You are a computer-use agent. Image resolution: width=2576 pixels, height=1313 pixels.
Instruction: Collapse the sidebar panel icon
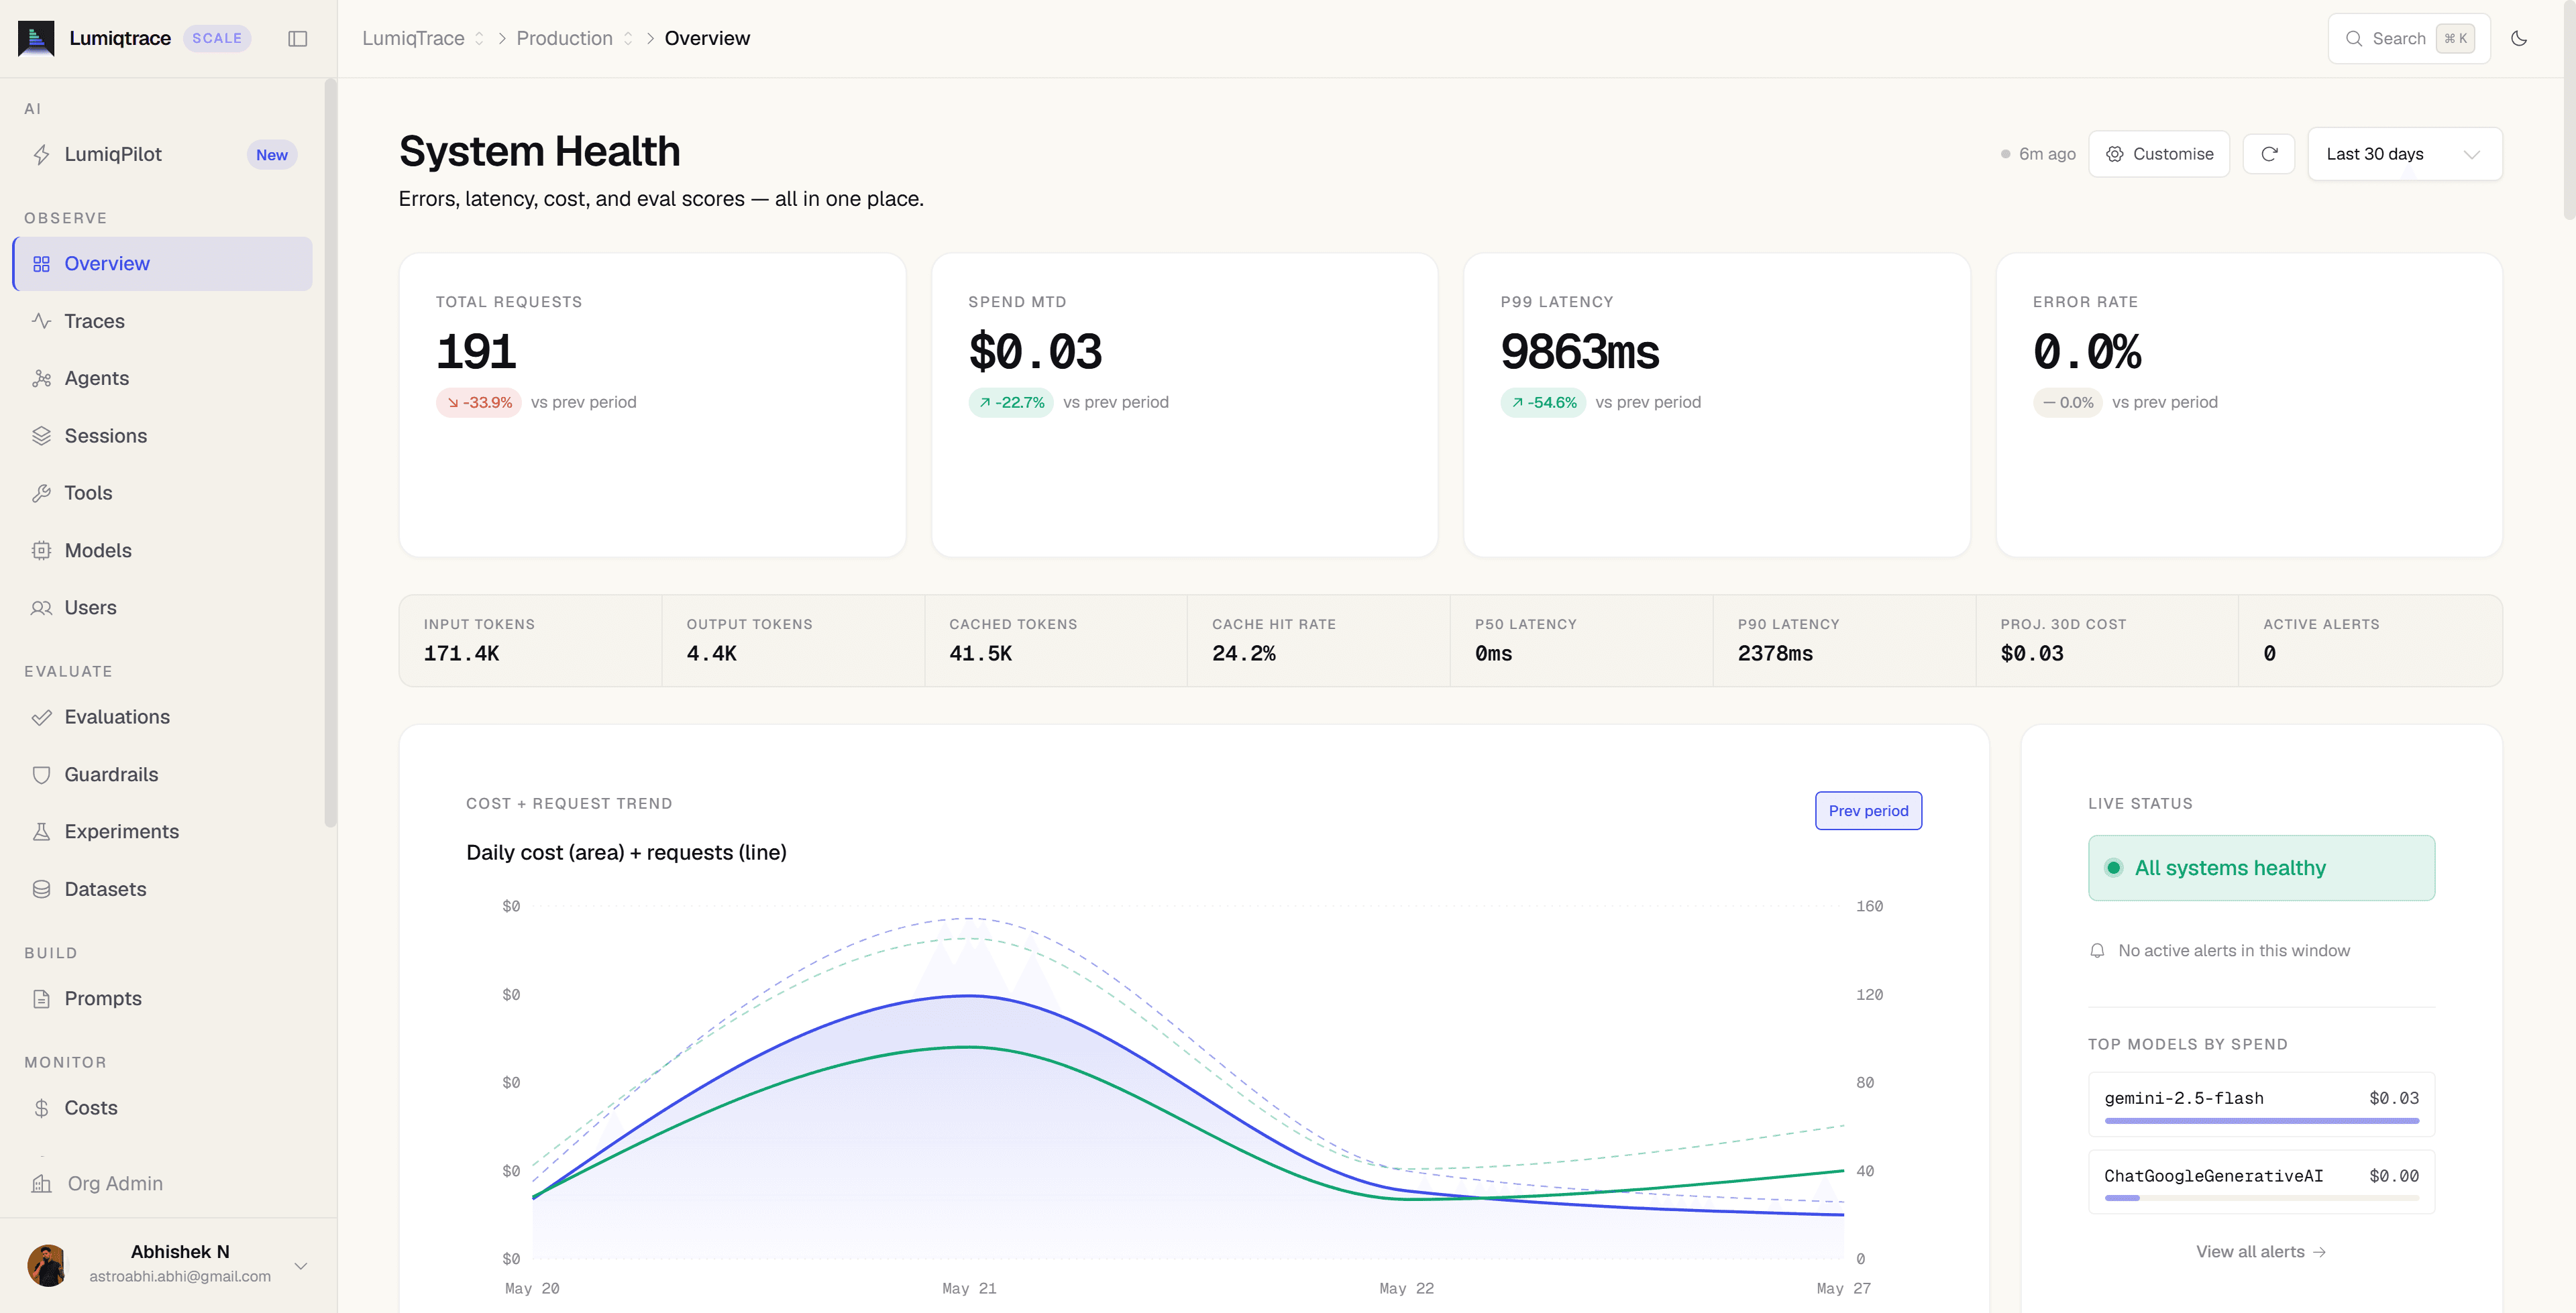click(x=297, y=38)
